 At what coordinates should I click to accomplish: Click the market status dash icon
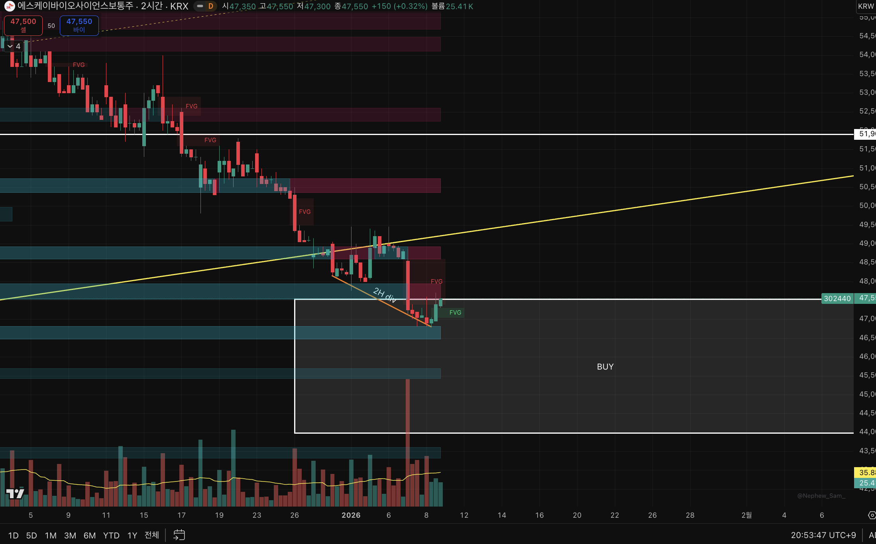coord(200,6)
